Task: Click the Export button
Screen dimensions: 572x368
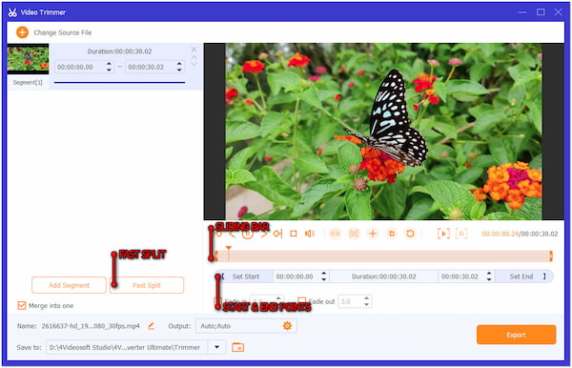Action: point(516,335)
